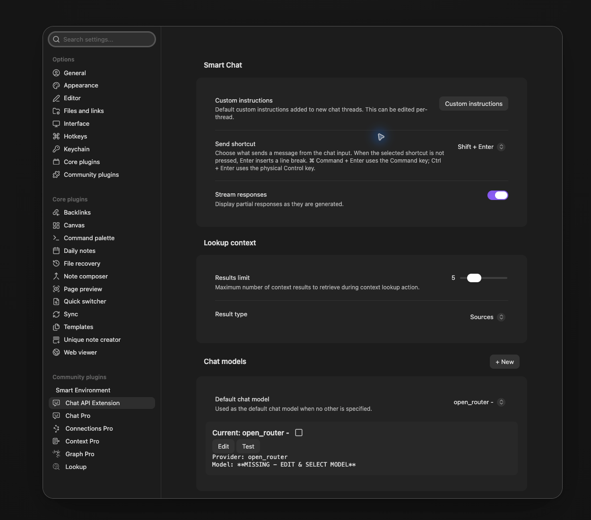Click the Chat API Extension chat icon
The height and width of the screenshot is (520, 591).
tap(56, 403)
